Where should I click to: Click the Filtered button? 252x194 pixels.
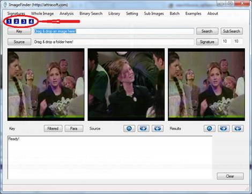[x=53, y=128]
